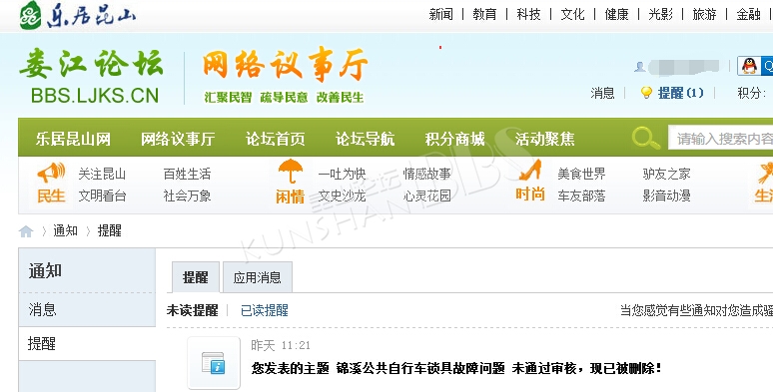Open the 美食世界 board
Screen dimensions: 773x392
581,174
